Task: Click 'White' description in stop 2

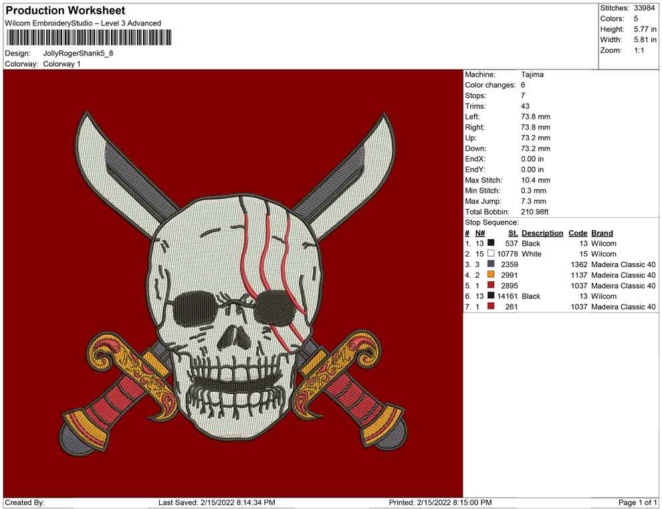Action: [x=532, y=254]
